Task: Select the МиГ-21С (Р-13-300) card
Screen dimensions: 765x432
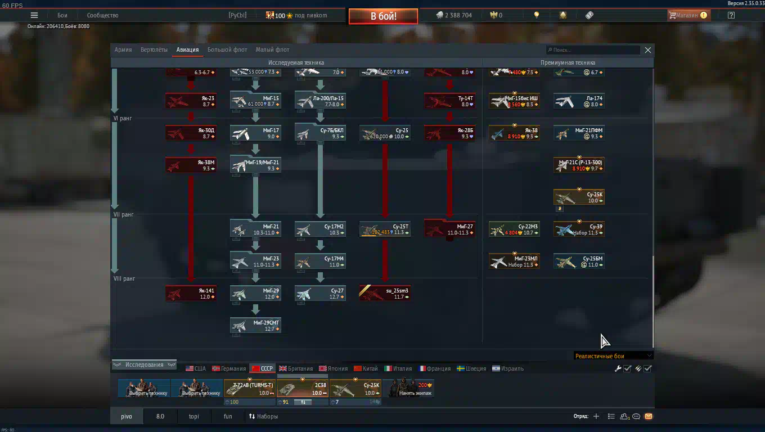Action: coord(579,165)
